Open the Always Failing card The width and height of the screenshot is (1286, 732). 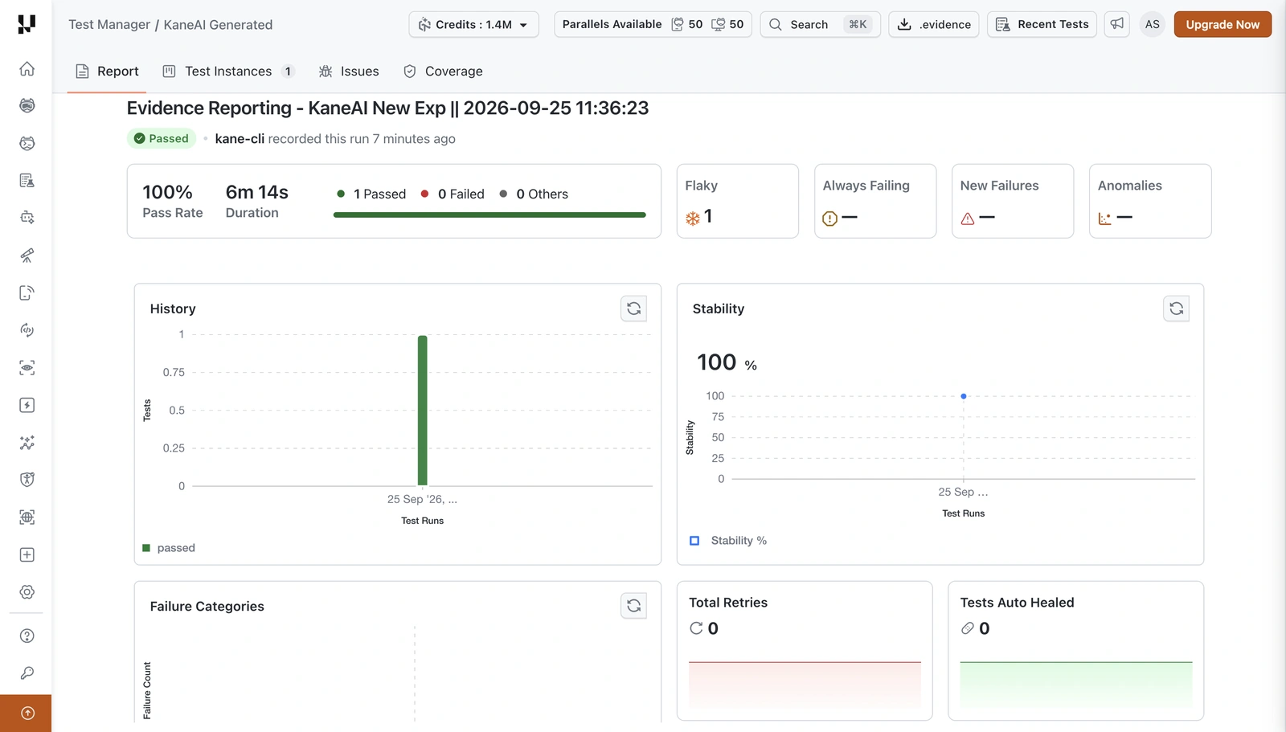(x=875, y=201)
